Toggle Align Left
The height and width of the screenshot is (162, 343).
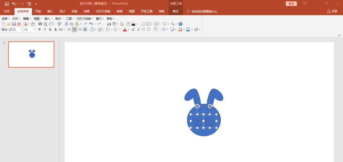(x=69, y=29)
